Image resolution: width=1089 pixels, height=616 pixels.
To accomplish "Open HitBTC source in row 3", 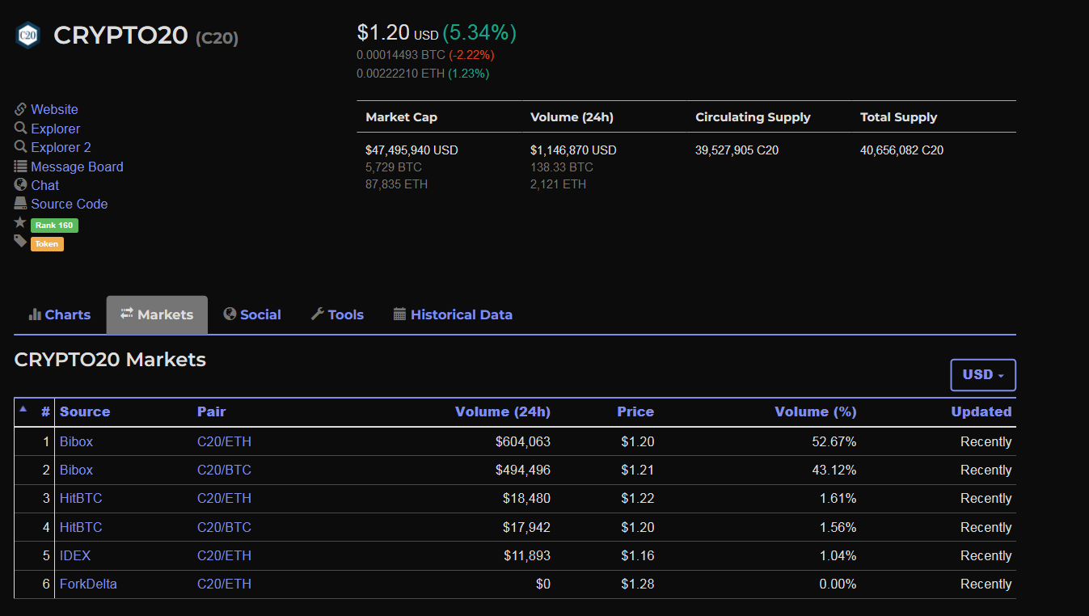I will pos(81,498).
